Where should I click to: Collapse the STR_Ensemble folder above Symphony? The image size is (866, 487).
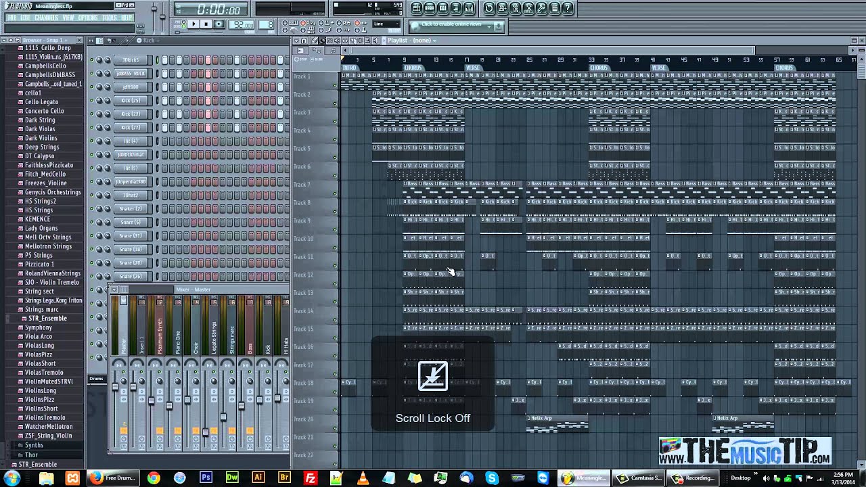47,318
